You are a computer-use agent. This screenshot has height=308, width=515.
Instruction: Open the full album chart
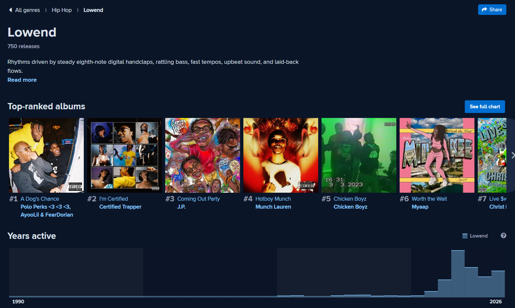click(485, 107)
